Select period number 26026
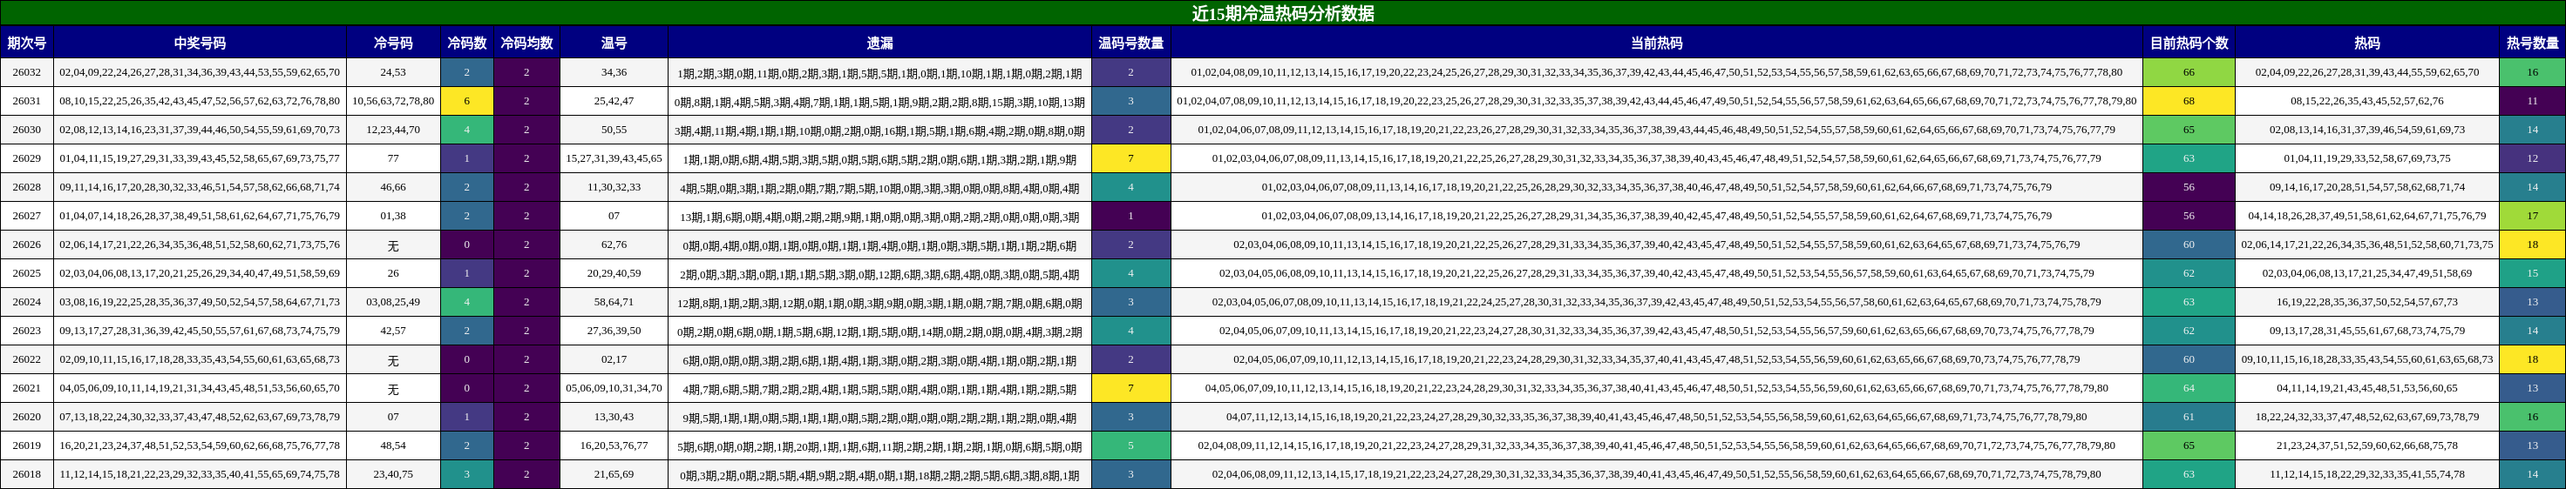 pyautogui.click(x=27, y=244)
